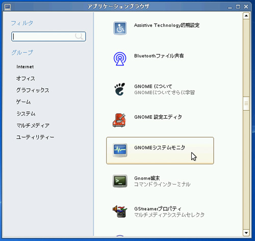Open the Gnome terminal icon
The height and width of the screenshot is (241, 255).
(x=120, y=181)
